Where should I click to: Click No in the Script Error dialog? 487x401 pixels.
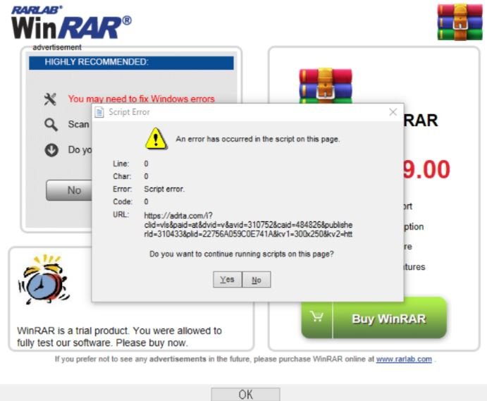(x=257, y=280)
